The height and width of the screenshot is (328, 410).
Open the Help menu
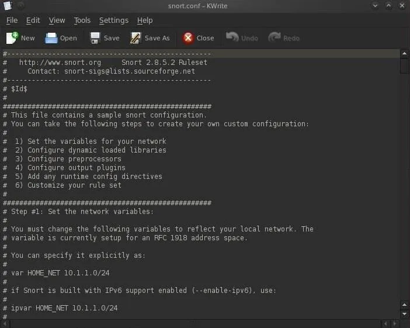pyautogui.click(x=145, y=20)
